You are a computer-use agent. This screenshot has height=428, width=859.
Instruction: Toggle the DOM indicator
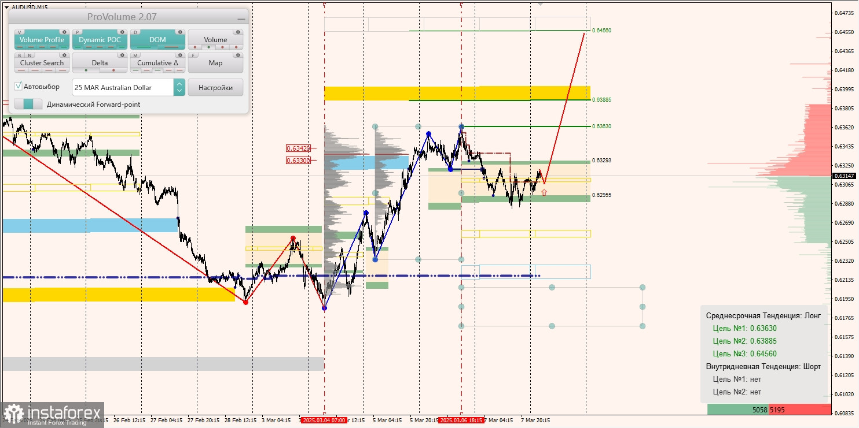157,39
